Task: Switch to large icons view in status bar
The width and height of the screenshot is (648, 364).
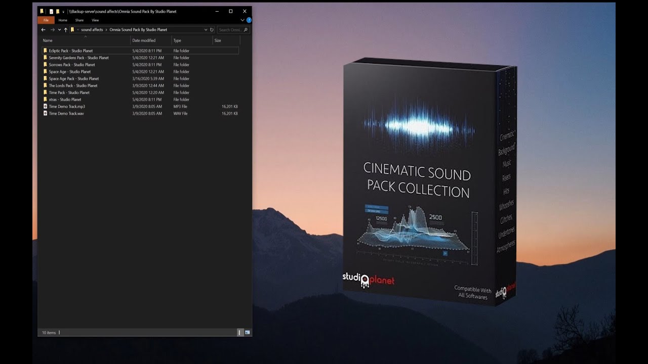Action: (x=247, y=332)
